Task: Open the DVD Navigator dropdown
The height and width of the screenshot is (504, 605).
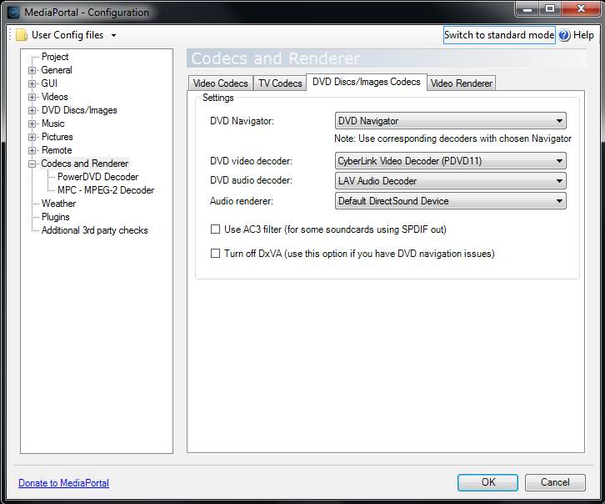Action: pos(450,121)
